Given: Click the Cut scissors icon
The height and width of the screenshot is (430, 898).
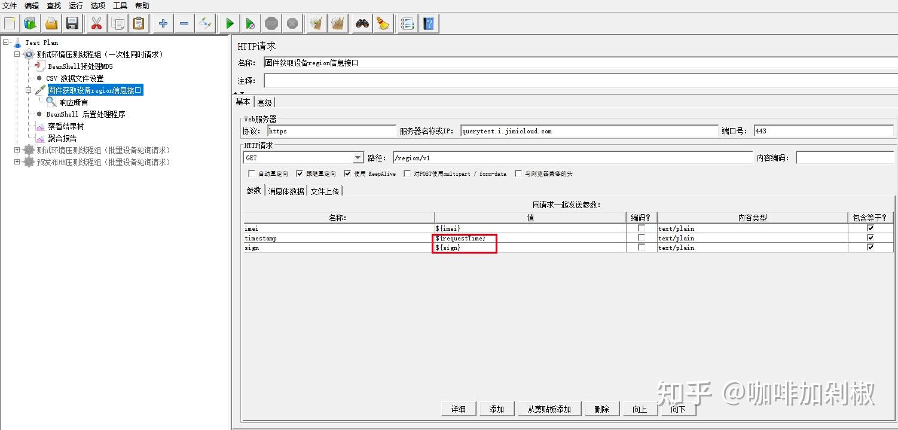Looking at the screenshot, I should click(96, 23).
